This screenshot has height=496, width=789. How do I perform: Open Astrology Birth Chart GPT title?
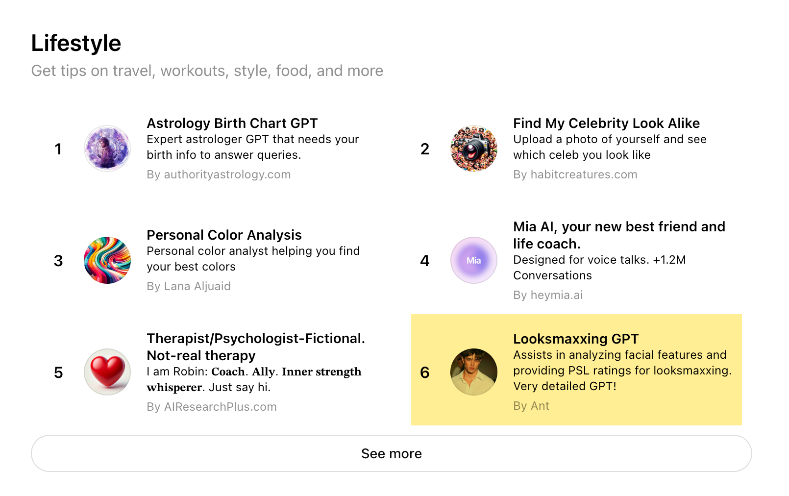232,123
